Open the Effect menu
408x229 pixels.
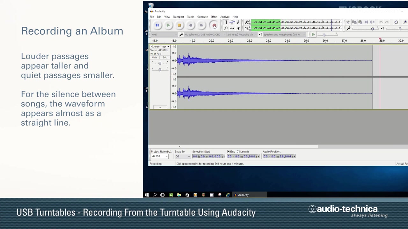(214, 17)
